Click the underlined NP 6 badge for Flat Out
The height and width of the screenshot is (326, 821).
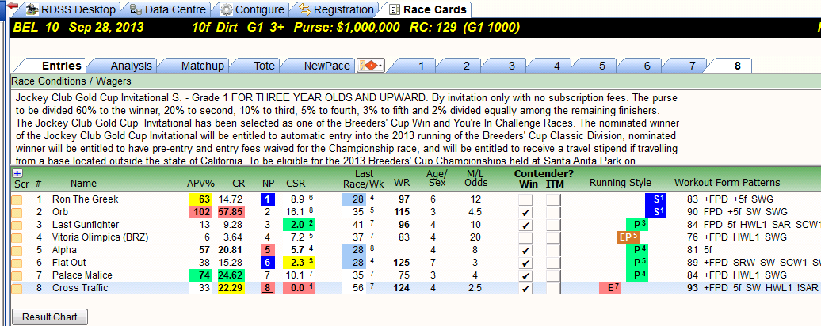[x=268, y=262]
